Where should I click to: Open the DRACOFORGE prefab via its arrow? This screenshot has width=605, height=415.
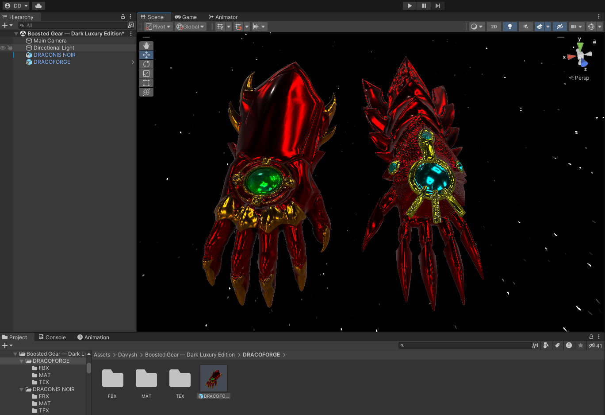point(133,62)
